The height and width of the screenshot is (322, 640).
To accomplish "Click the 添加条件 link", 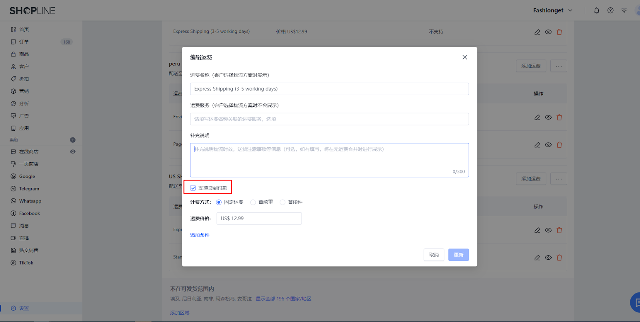I will coord(200,235).
